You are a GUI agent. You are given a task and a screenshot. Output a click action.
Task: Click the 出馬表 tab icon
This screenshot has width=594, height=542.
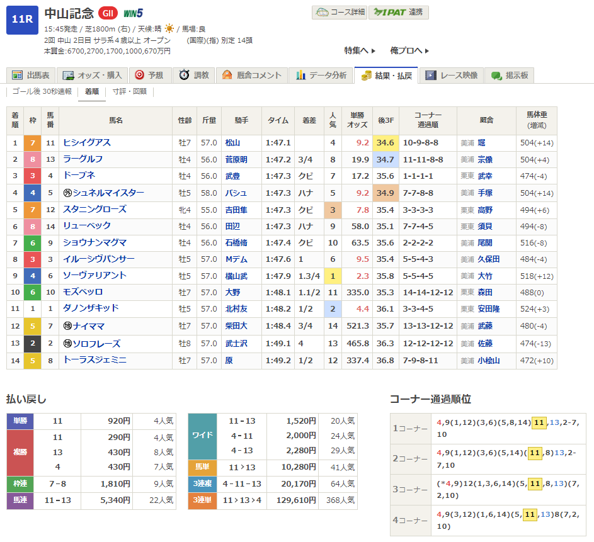tap(18, 75)
